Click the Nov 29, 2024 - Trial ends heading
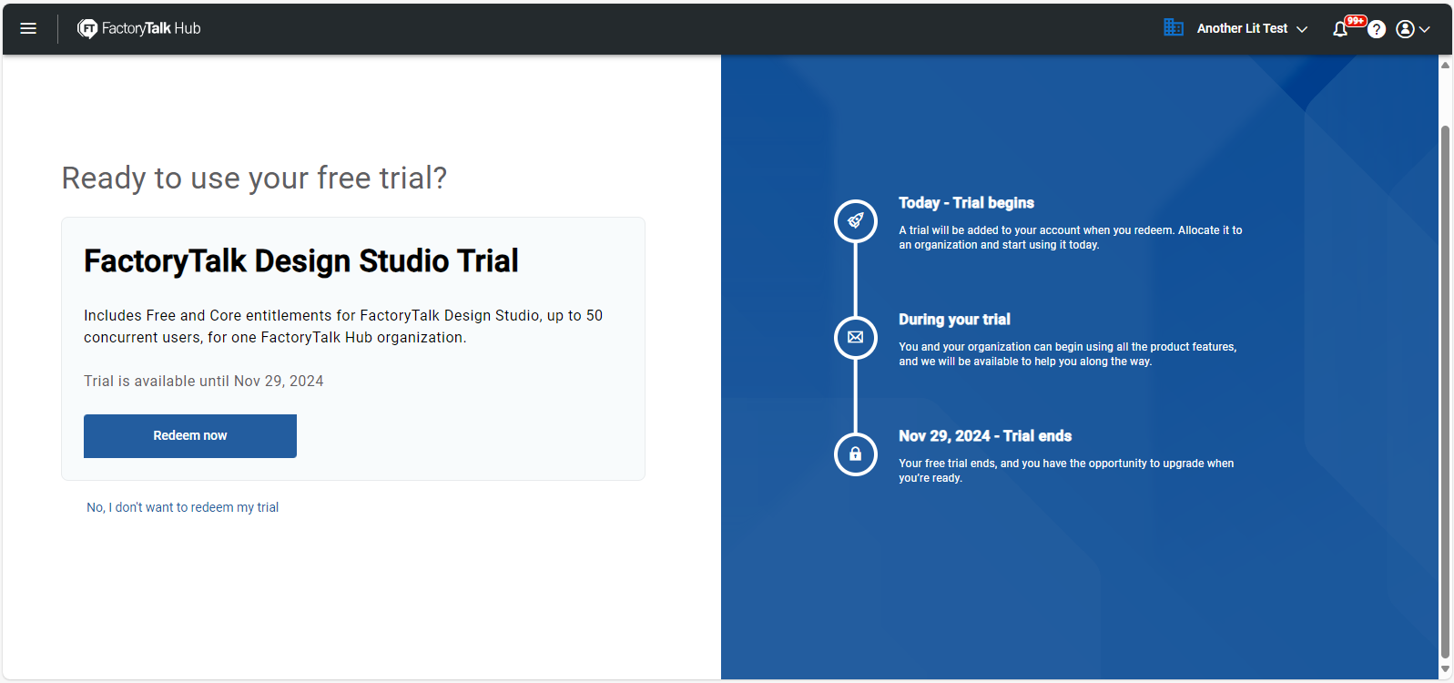Viewport: 1454px width, 683px height. [985, 436]
